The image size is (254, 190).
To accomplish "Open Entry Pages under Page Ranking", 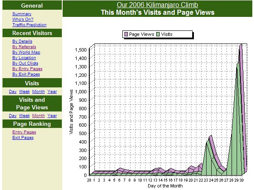I will pos(24,132).
